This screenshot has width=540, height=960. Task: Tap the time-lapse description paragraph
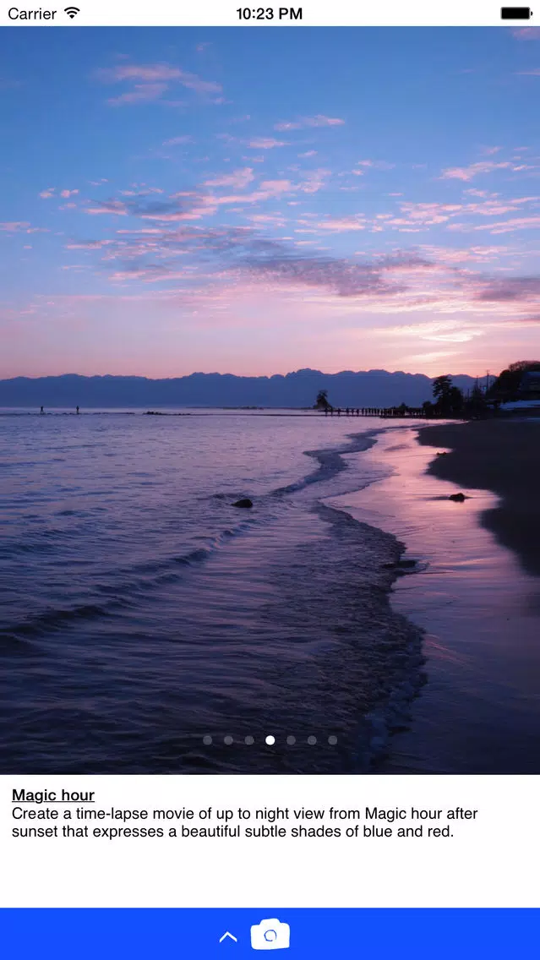point(245,822)
